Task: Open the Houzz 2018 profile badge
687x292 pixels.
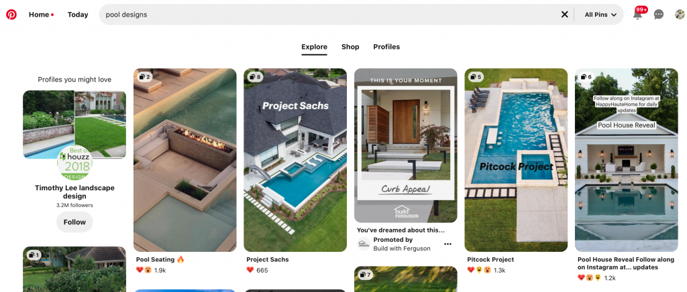Action: pos(74,162)
